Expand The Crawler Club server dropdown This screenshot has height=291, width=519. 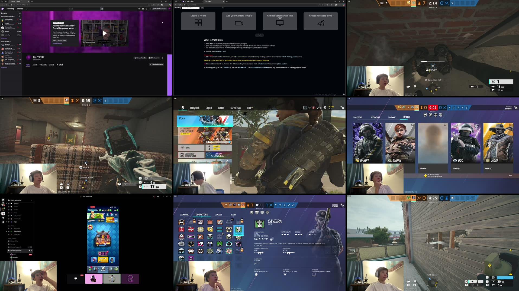(31, 200)
